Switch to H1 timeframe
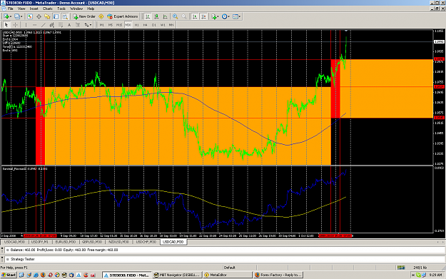Viewport: 446px width, 279px height. (x=137, y=25)
